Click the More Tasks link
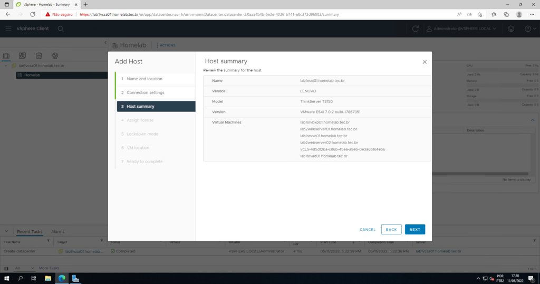Screen dimensions: 540x284 click(x=49, y=268)
